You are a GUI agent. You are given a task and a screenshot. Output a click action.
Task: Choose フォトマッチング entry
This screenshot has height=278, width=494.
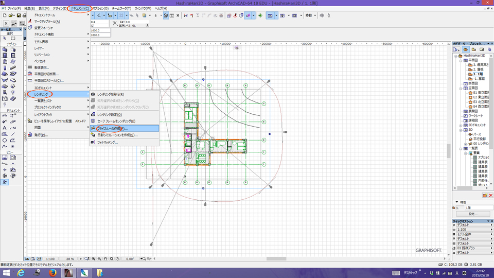tap(125, 143)
